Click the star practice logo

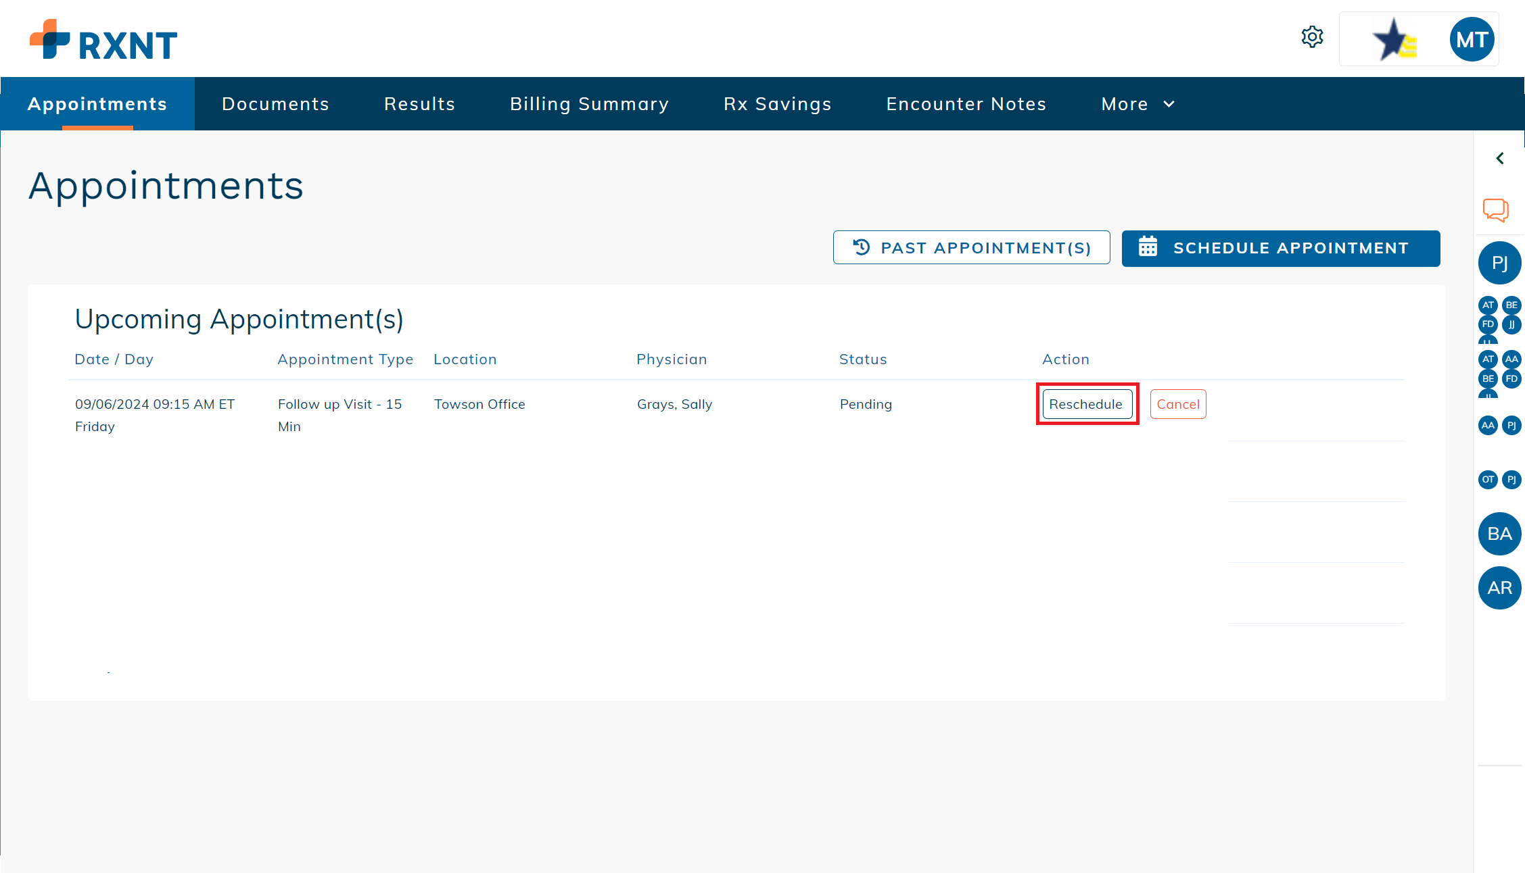pyautogui.click(x=1394, y=39)
